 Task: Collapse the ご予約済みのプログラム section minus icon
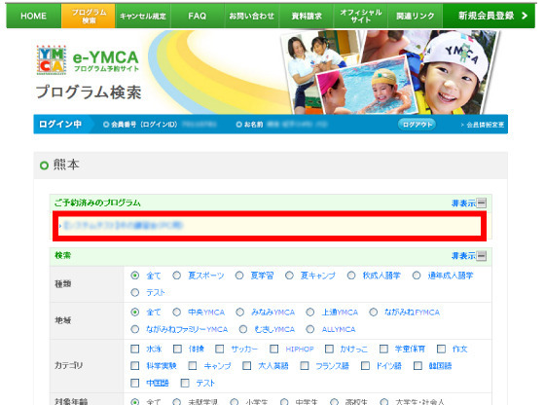(x=482, y=203)
